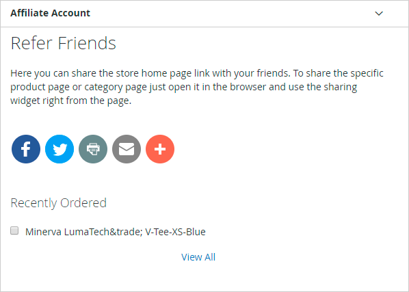Viewport: 409px width, 292px height.
Task: Send referral via the email envelope icon
Action: click(127, 149)
